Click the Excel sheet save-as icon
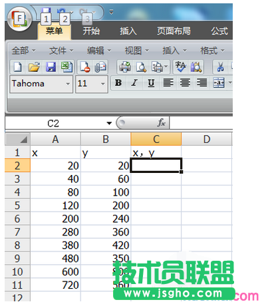The height and width of the screenshot is (304, 264). (x=66, y=67)
